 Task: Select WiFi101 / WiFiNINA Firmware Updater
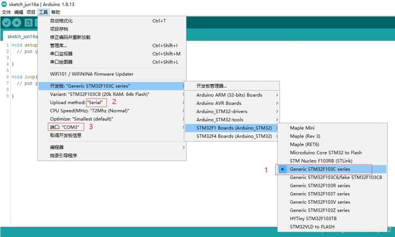112,74
